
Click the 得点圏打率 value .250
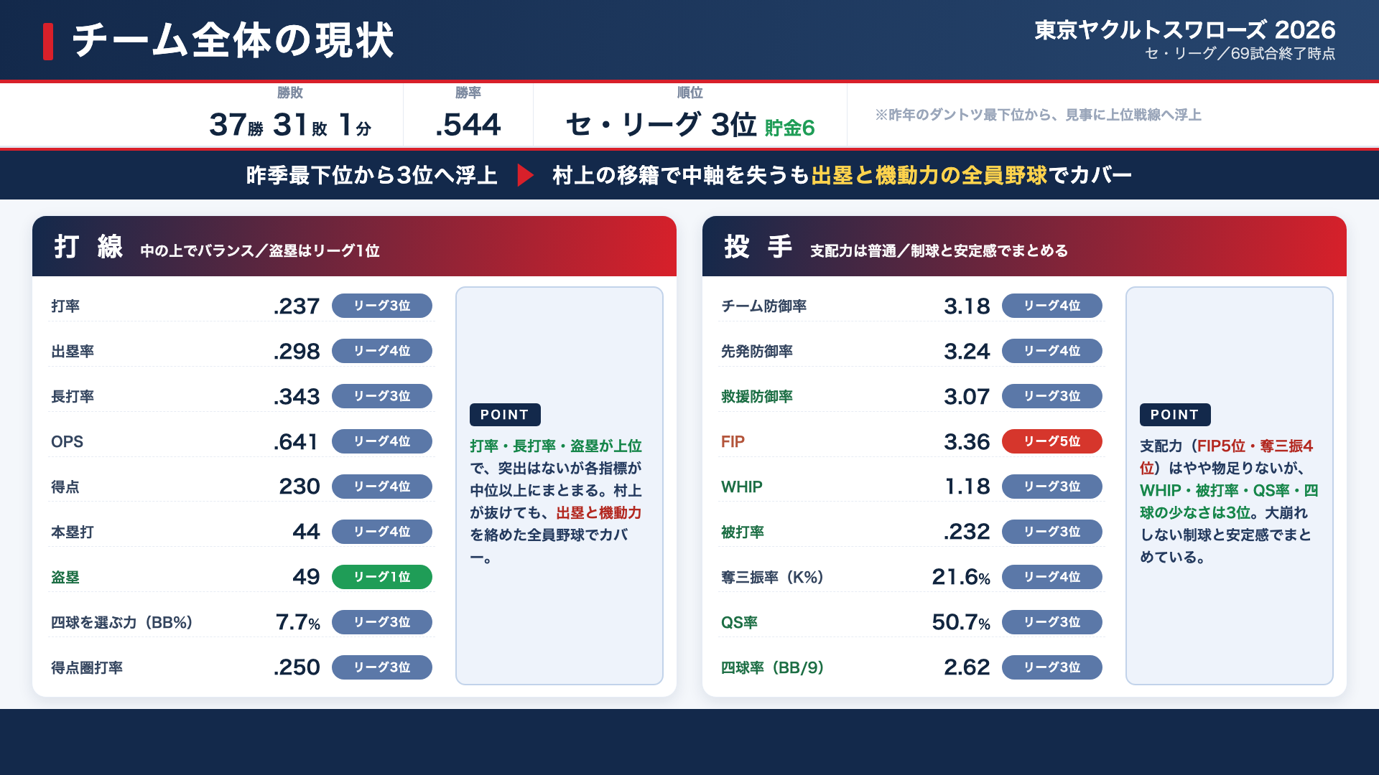pyautogui.click(x=297, y=667)
